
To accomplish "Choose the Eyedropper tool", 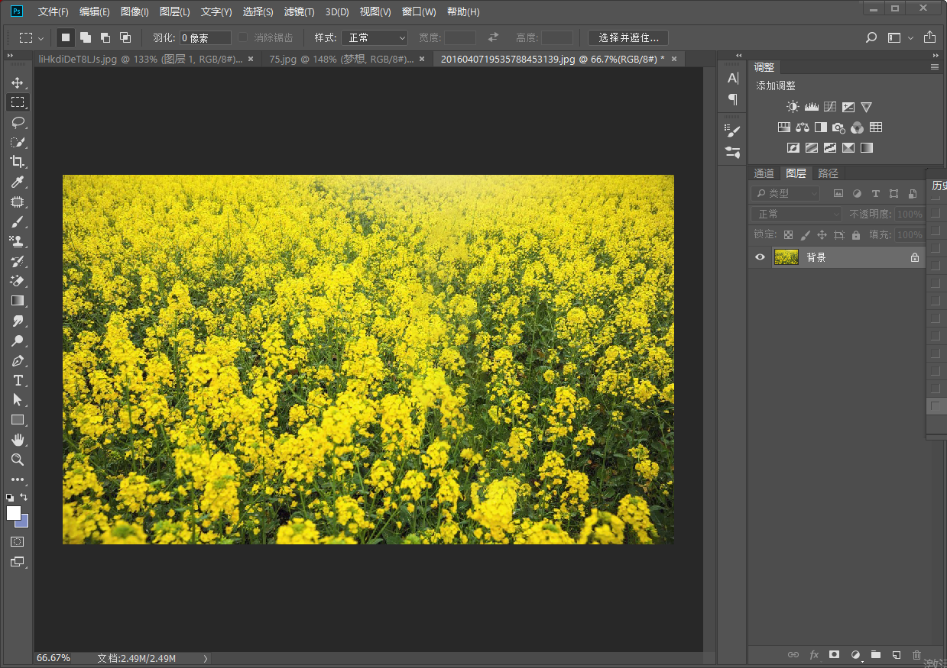I will coord(17,182).
